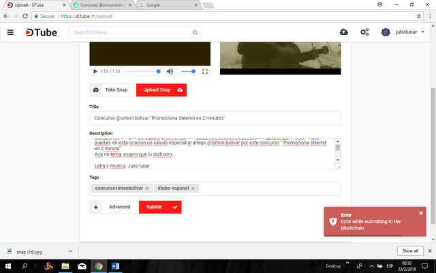Click the juliolunar profile avatar
Screen dimensions: 436x273
(x=386, y=32)
